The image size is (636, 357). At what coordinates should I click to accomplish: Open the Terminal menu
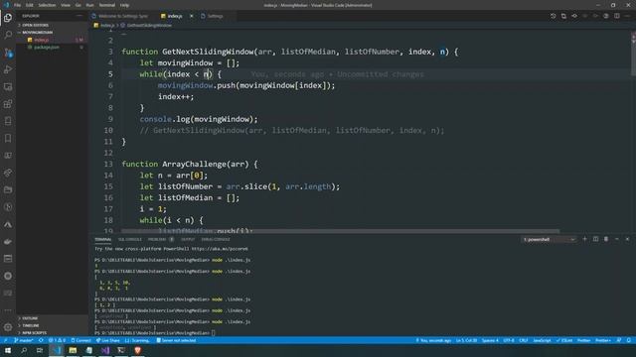coord(107,5)
